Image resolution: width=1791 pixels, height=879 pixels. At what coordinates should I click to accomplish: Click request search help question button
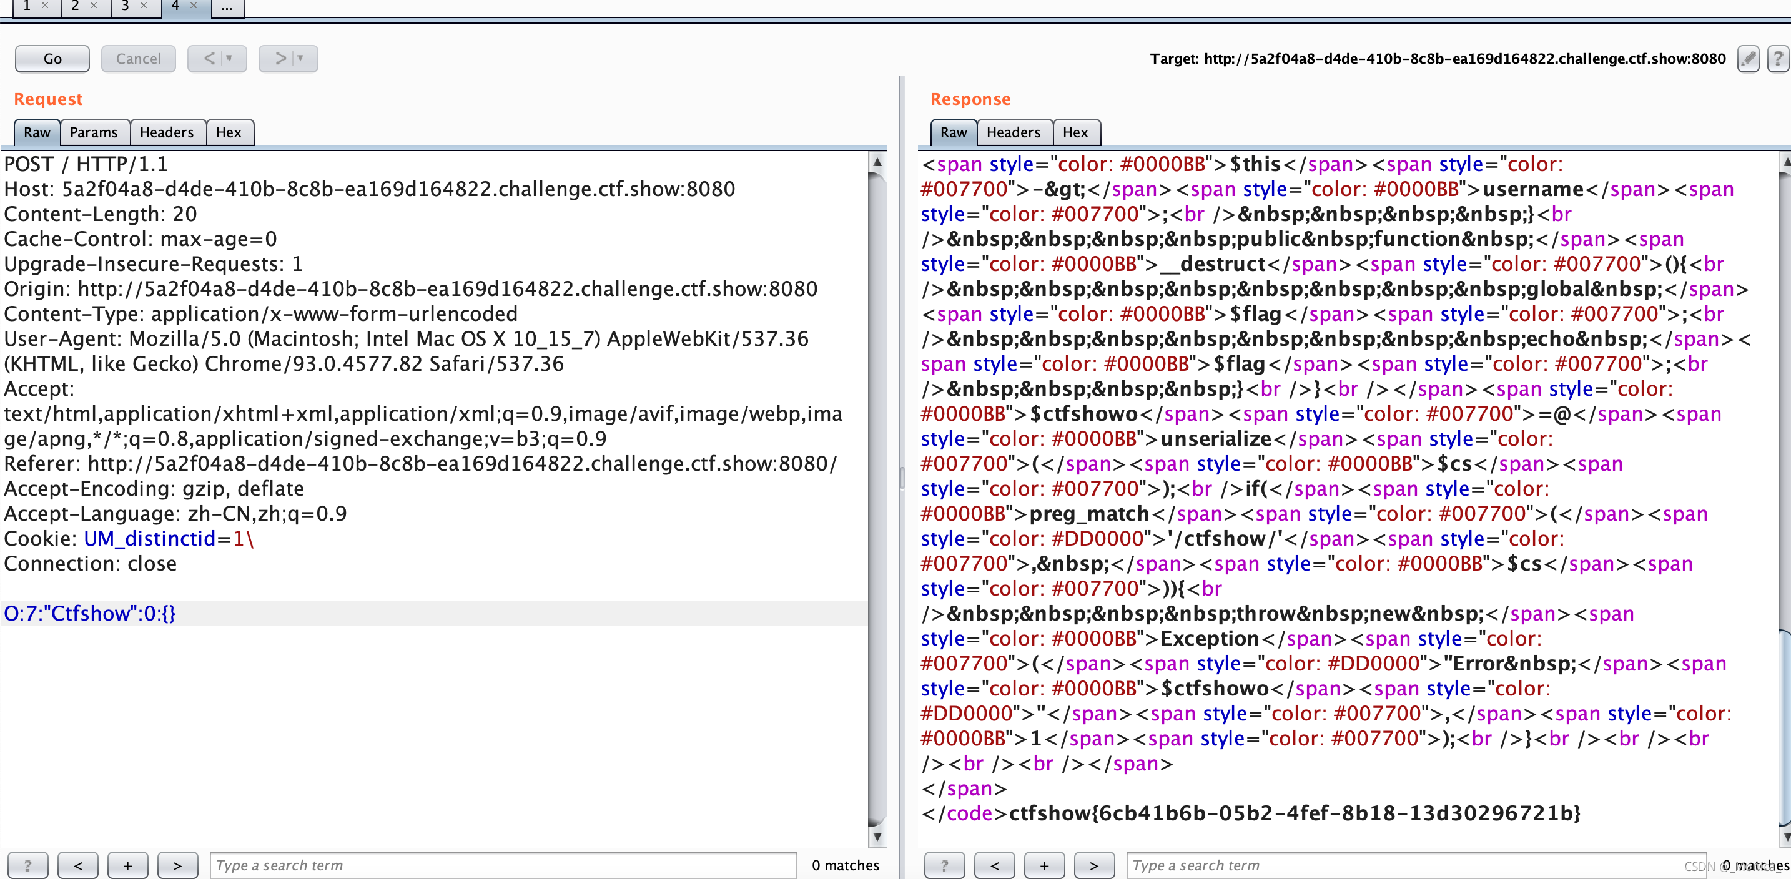coord(28,865)
